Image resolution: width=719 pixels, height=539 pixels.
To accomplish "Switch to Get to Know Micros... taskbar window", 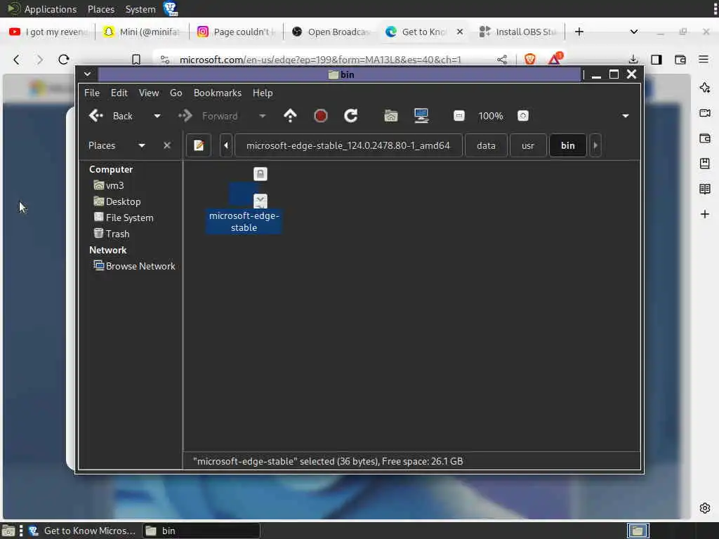I will point(83,531).
